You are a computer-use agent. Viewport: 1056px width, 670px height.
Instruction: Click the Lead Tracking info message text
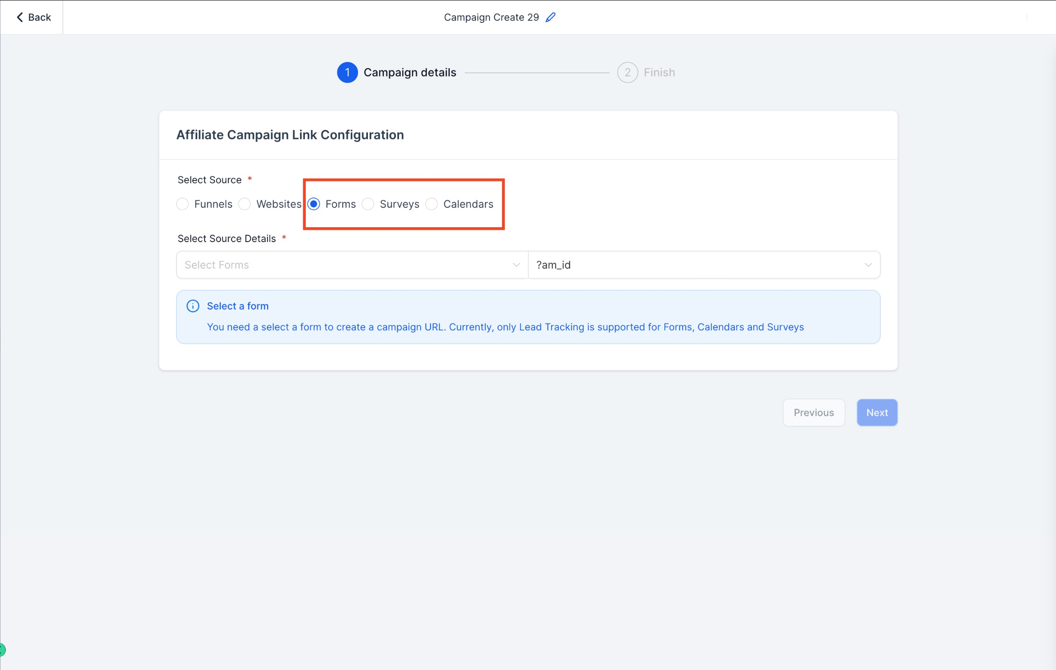pyautogui.click(x=505, y=327)
